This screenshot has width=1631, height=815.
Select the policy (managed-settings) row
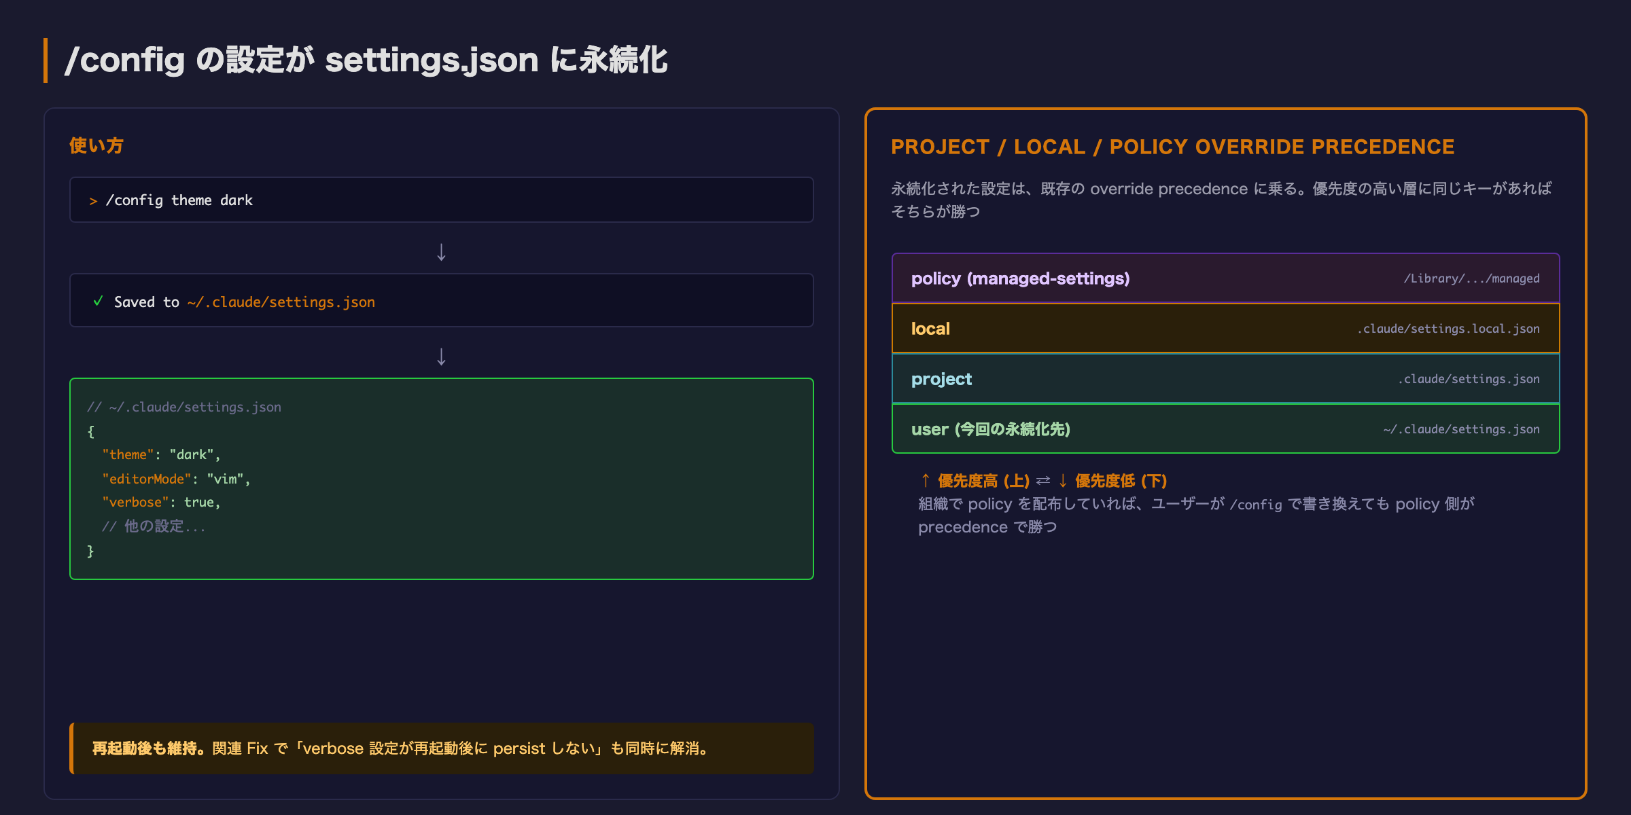(x=1225, y=278)
